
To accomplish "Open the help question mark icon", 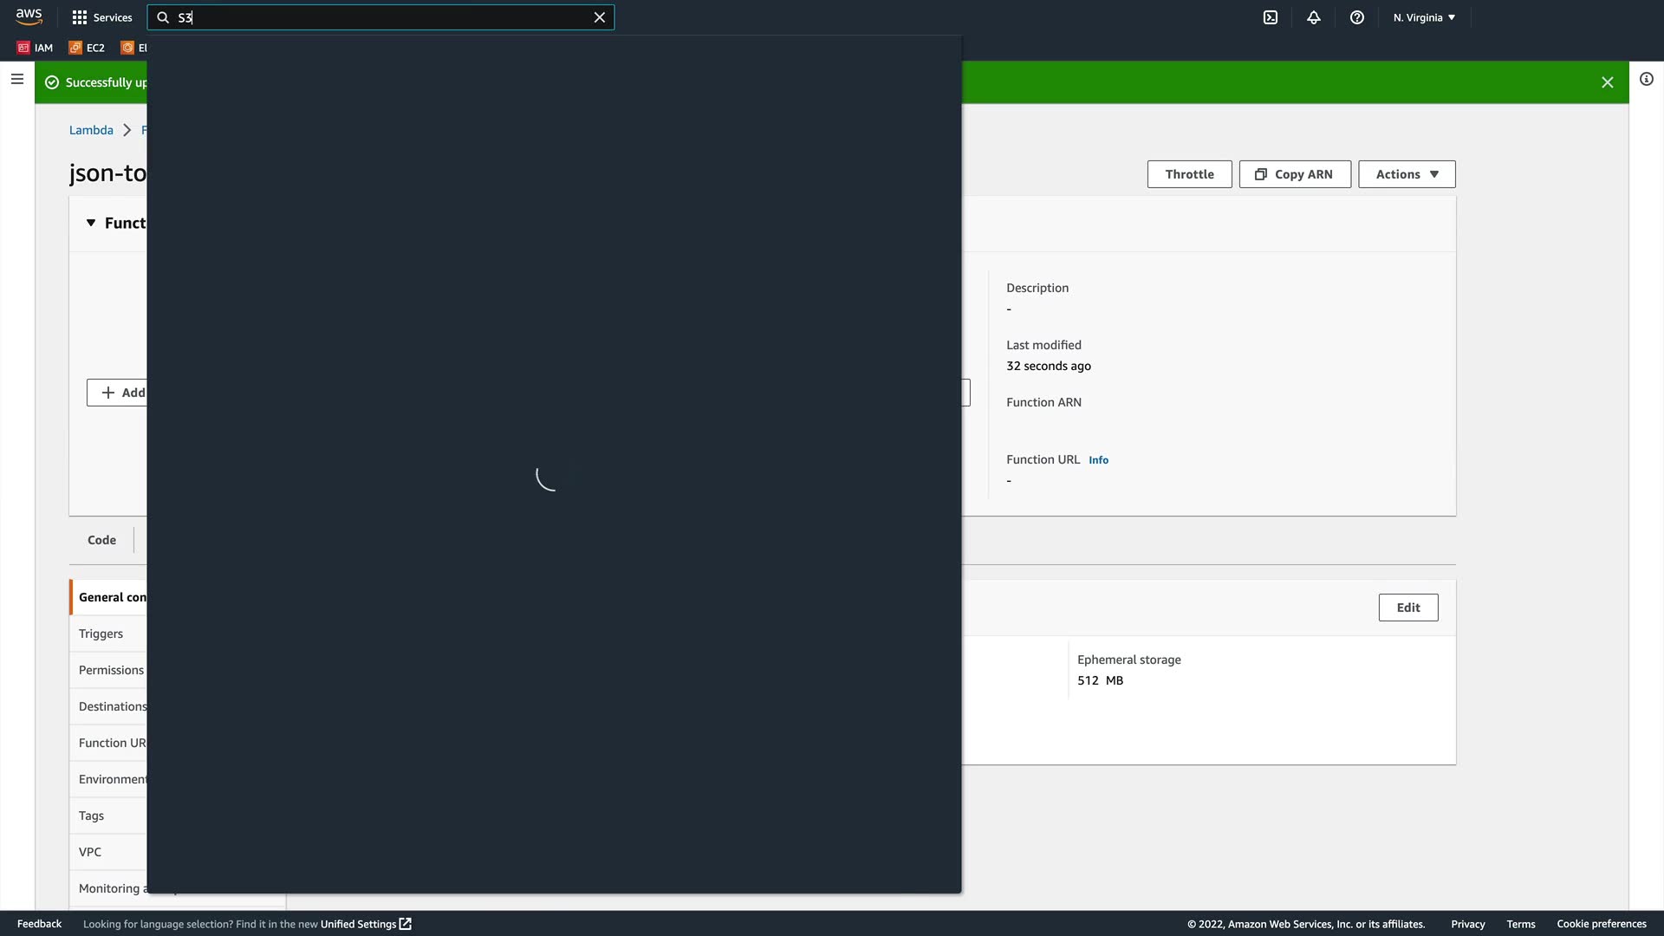I will (1357, 17).
